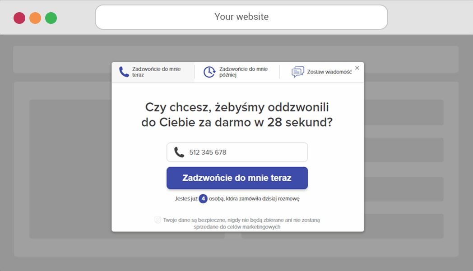Viewport: 473px width, 271px height.
Task: Click the green window dot
Action: [51, 18]
